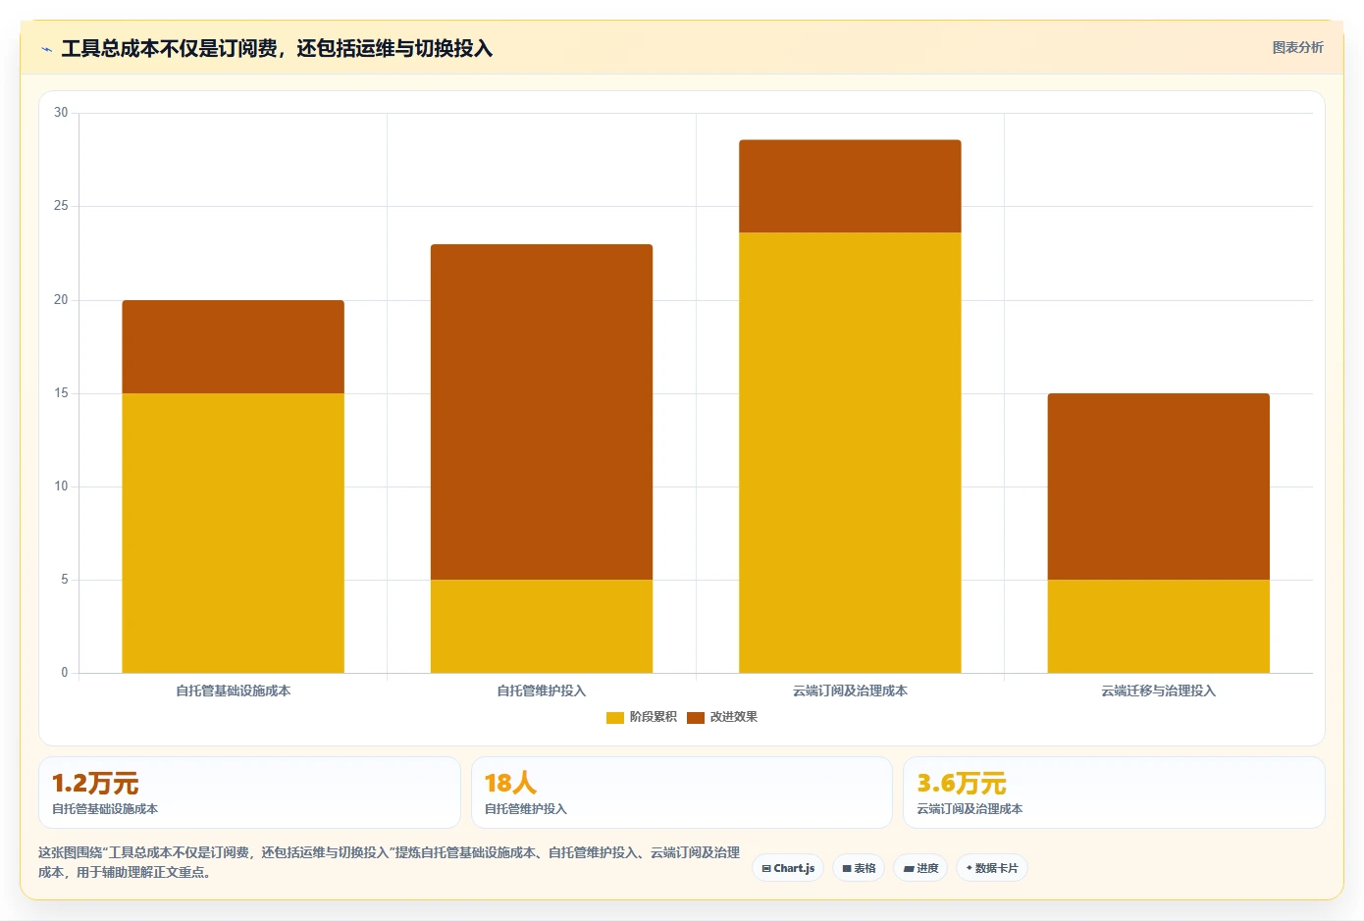Click the 表格 tag

[859, 868]
